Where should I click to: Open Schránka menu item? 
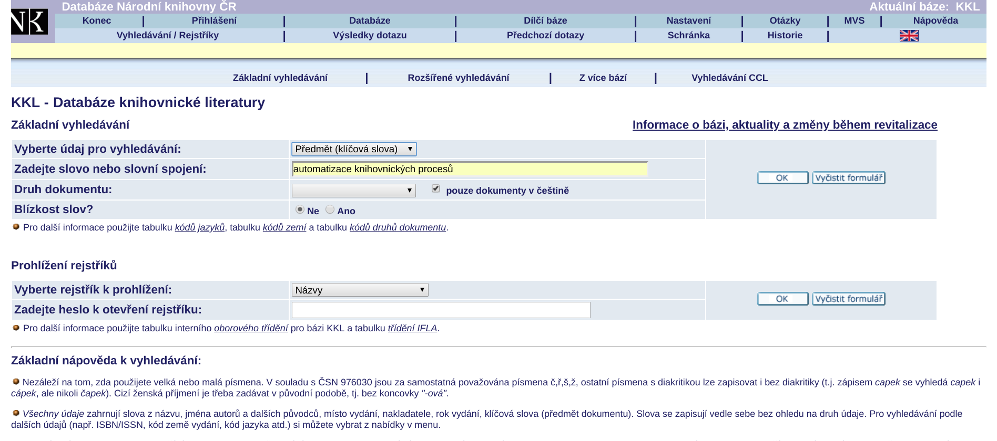tap(688, 35)
